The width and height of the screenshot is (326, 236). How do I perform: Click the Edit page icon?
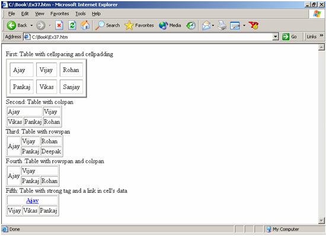tap(235, 25)
